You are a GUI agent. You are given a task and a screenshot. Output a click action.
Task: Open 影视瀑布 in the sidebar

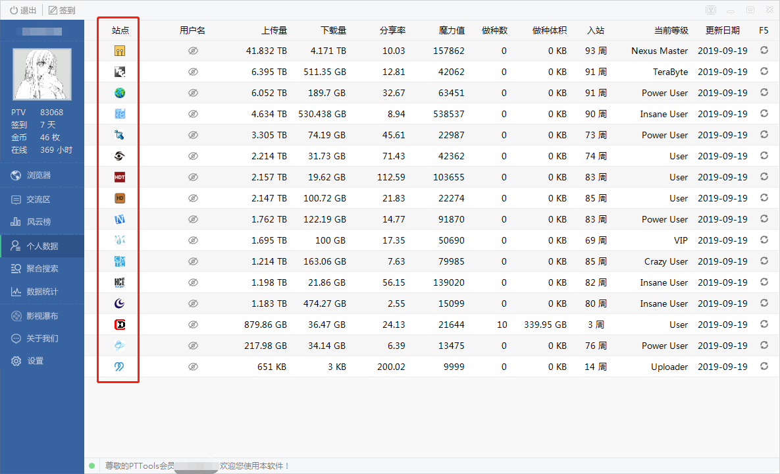[41, 316]
